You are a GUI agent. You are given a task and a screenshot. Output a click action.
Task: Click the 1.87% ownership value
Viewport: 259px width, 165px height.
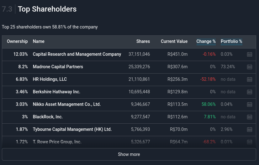pos(22,129)
